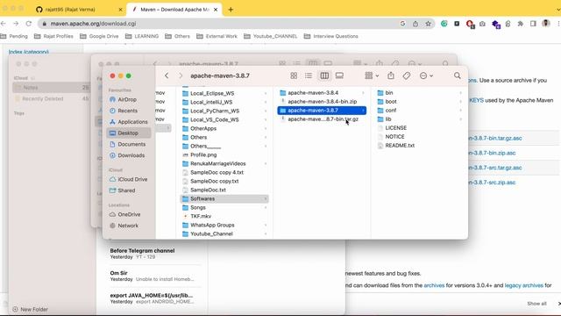Open the legacy archives link

[524, 285]
